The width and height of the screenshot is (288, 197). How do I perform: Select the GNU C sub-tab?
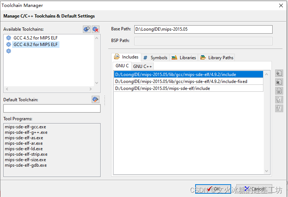point(122,66)
